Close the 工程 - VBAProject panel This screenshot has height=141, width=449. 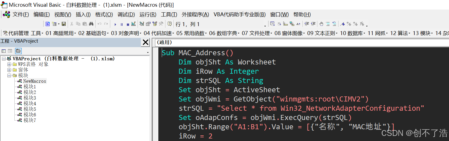tap(145, 42)
